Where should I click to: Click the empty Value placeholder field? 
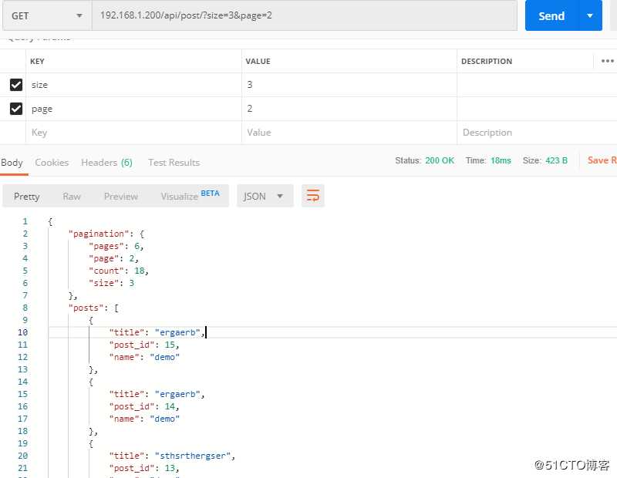[349, 133]
